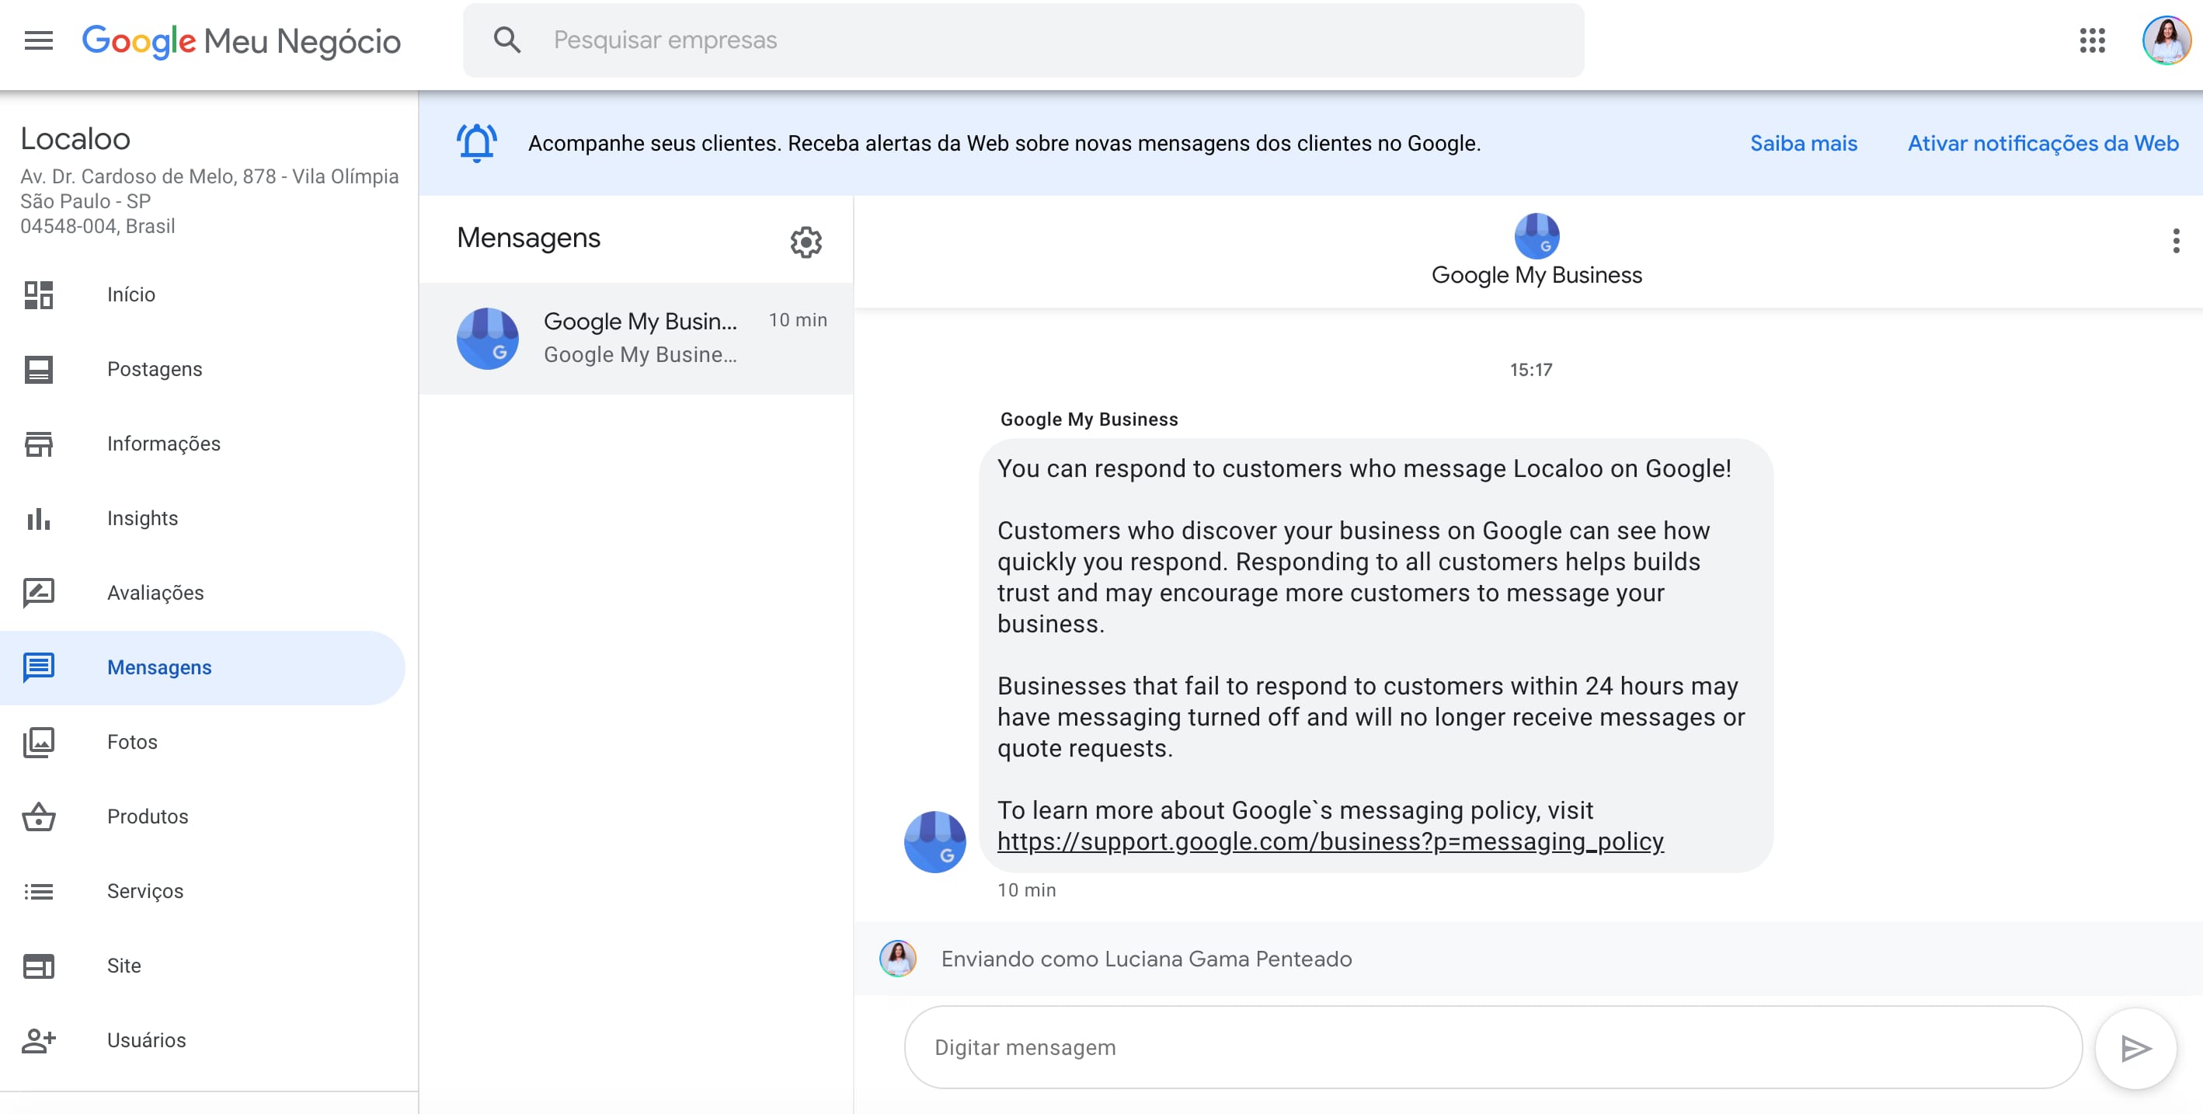Click Ativar notificações da Web
Viewport: 2203px width, 1114px height.
click(x=2042, y=143)
